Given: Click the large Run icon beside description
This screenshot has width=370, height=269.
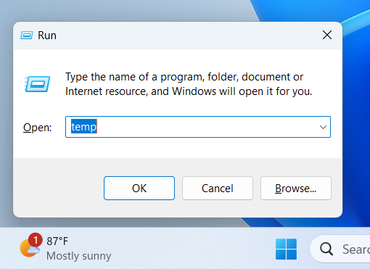Looking at the screenshot, I should coord(37,84).
